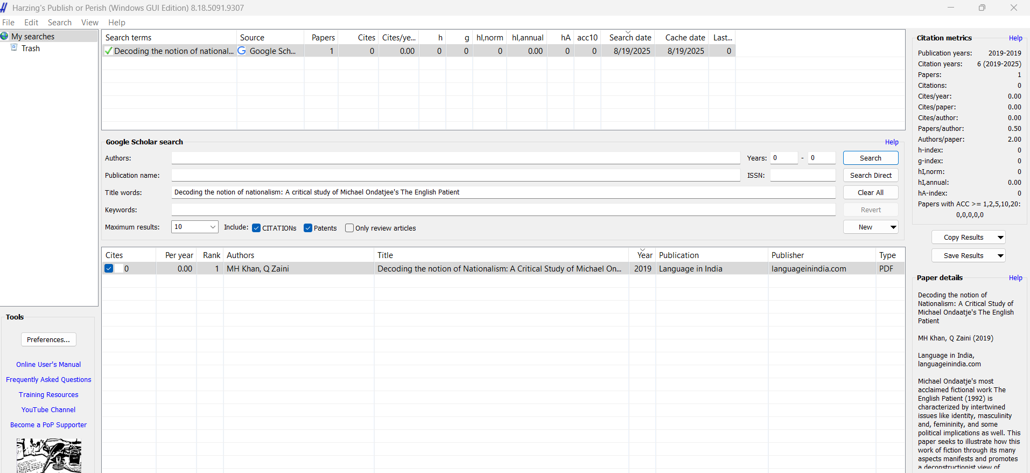This screenshot has width=1030, height=473.
Task: Sort results by Cites column header
Action: (129, 255)
